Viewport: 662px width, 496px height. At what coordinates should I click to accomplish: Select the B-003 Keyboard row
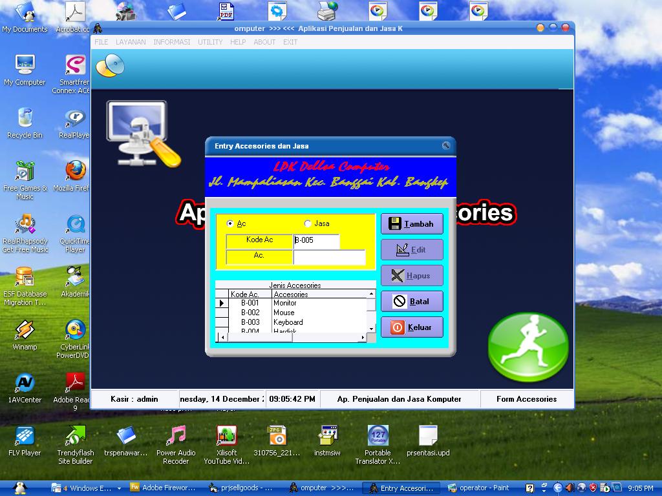coord(292,322)
